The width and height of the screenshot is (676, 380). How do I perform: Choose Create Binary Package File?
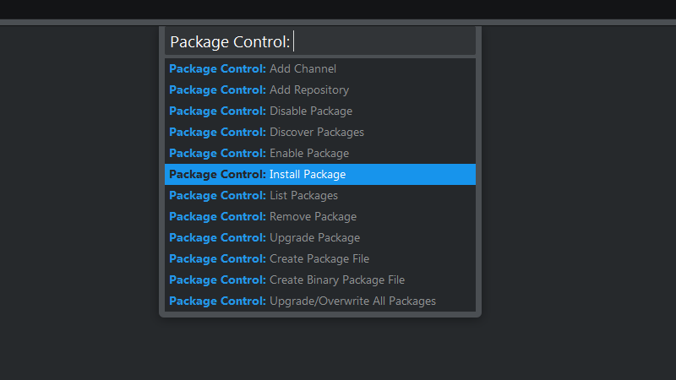pos(319,280)
